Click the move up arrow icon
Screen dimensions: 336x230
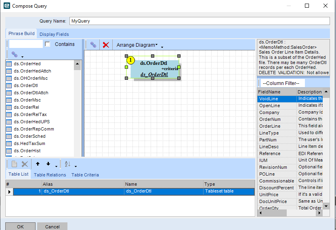pos(38,164)
